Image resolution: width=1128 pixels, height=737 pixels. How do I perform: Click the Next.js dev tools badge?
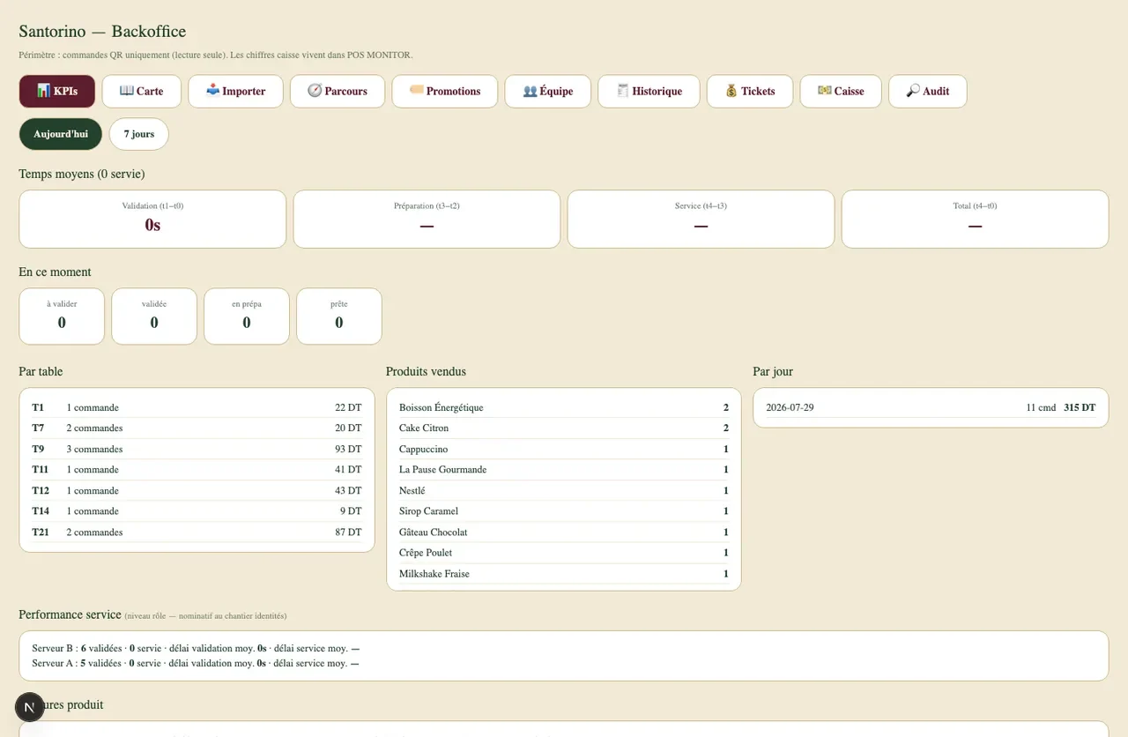click(x=30, y=707)
